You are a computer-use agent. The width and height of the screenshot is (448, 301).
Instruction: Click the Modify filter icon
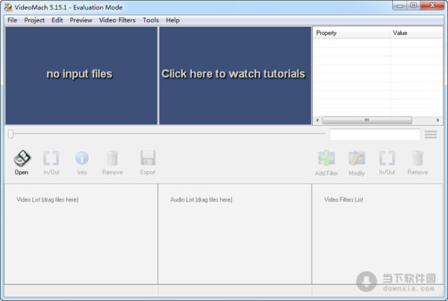pyautogui.click(x=357, y=158)
